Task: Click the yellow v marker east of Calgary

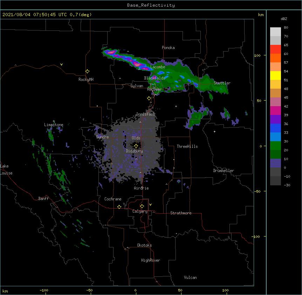Action: click(x=150, y=205)
